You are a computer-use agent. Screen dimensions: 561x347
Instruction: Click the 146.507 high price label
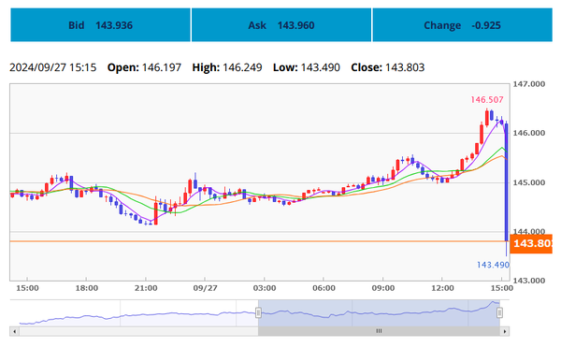click(486, 100)
